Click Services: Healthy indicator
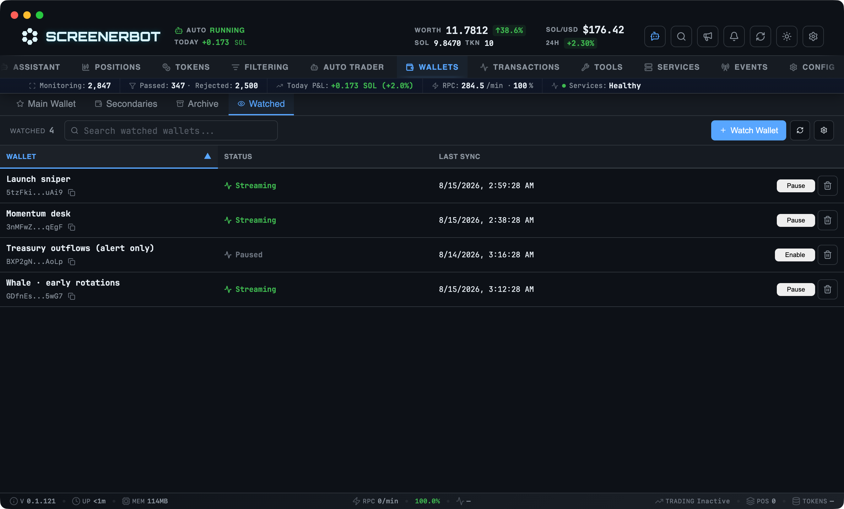Screen dimensions: 844x509 (x=596, y=86)
